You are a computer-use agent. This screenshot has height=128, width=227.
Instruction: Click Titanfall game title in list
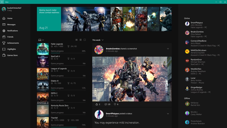pyautogui.click(x=54, y=118)
